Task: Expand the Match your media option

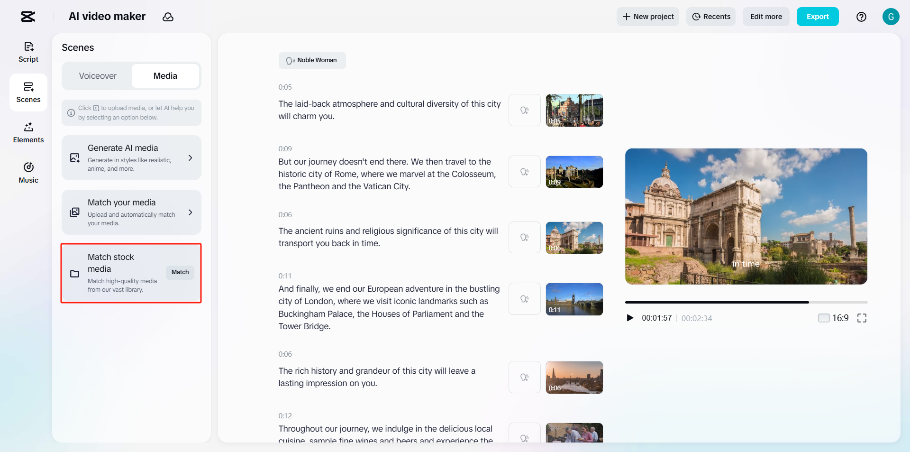Action: pos(191,212)
